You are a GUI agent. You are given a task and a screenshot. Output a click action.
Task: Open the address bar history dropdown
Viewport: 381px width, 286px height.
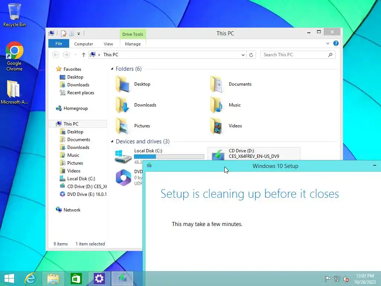point(243,55)
